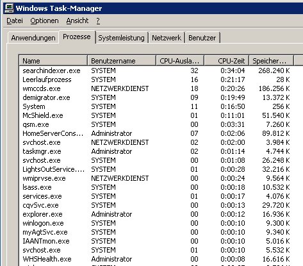The width and height of the screenshot is (303, 266).
Task: Sort by the CPU-Zeit column header
Action: pos(227,61)
